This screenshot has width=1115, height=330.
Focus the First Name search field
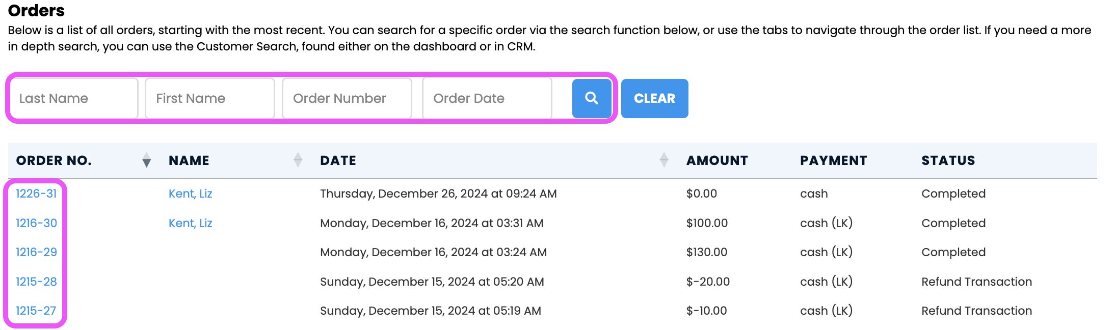pyautogui.click(x=210, y=98)
